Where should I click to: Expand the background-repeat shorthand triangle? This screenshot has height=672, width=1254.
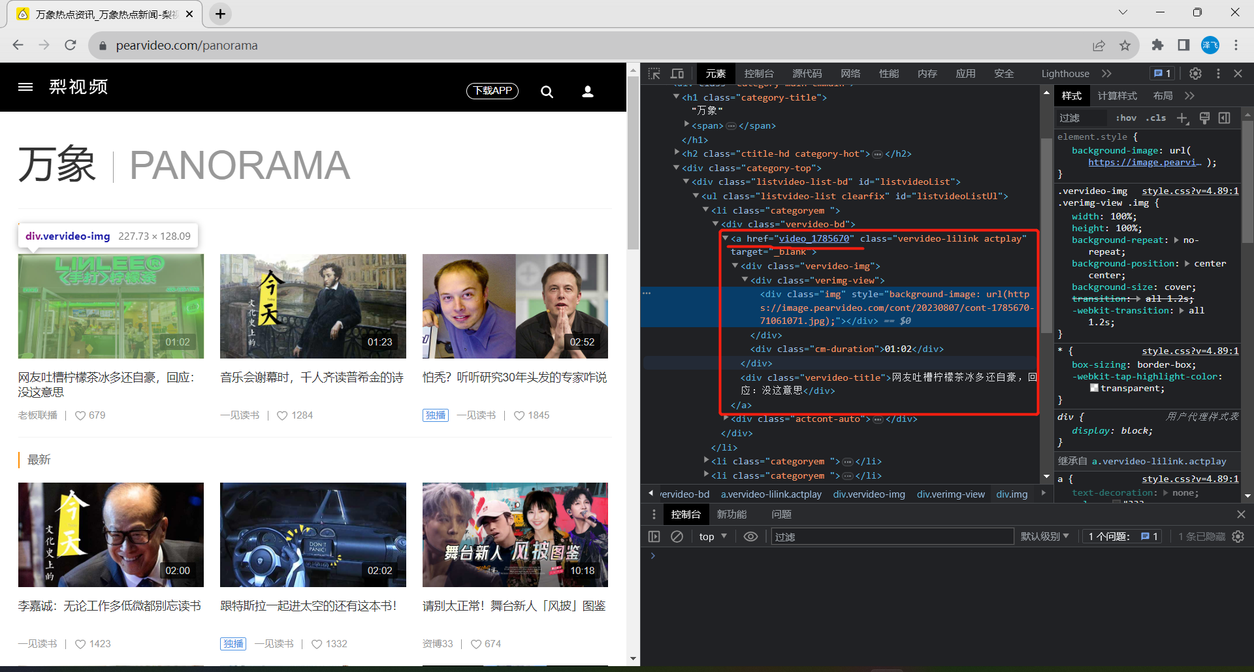(1176, 240)
